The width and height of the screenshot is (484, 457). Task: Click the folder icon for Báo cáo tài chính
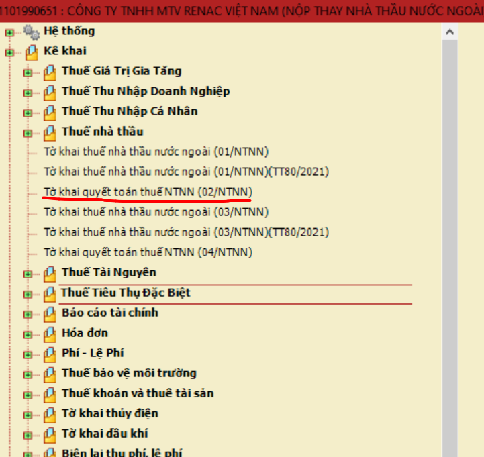pyautogui.click(x=49, y=313)
